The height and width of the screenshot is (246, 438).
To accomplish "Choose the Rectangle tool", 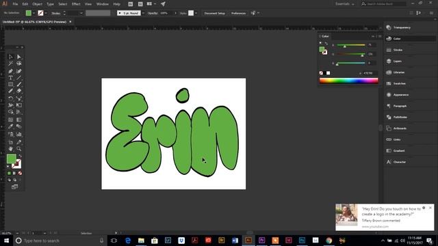I will click(x=11, y=84).
